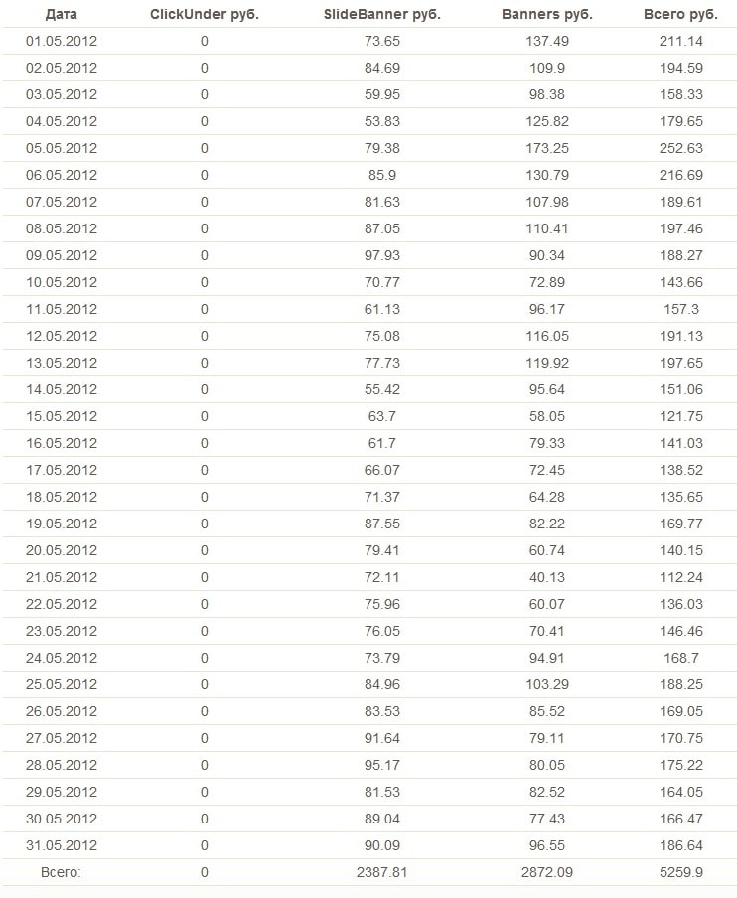This screenshot has width=737, height=898.
Task: Click the daily total 112.24
Action: coord(681,577)
